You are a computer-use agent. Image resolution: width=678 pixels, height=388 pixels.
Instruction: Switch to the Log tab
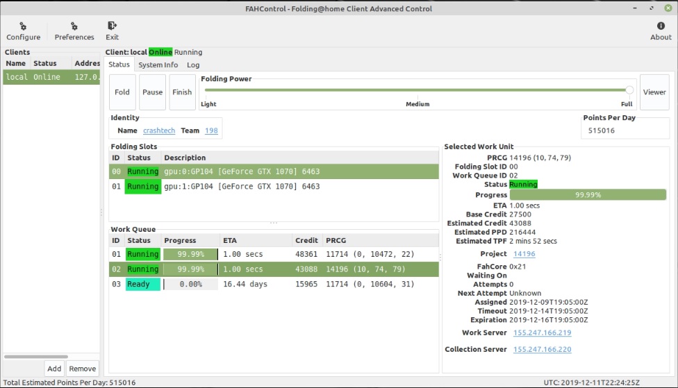193,65
